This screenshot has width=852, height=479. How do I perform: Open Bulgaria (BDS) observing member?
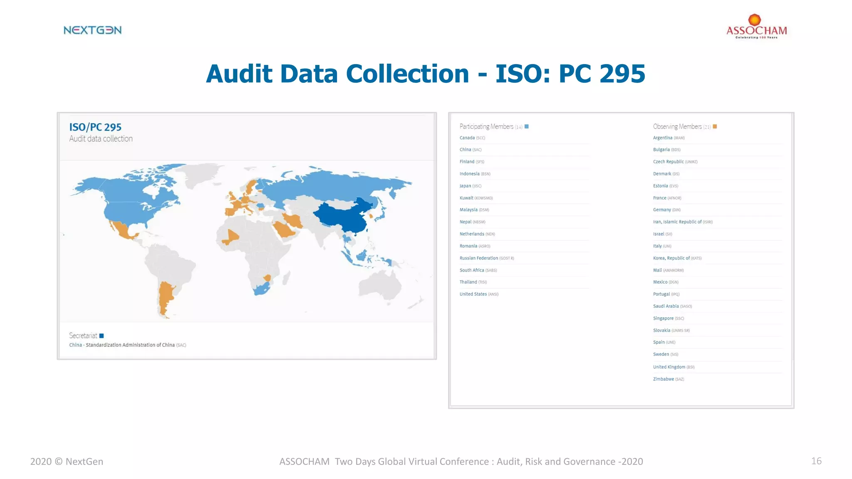(667, 150)
